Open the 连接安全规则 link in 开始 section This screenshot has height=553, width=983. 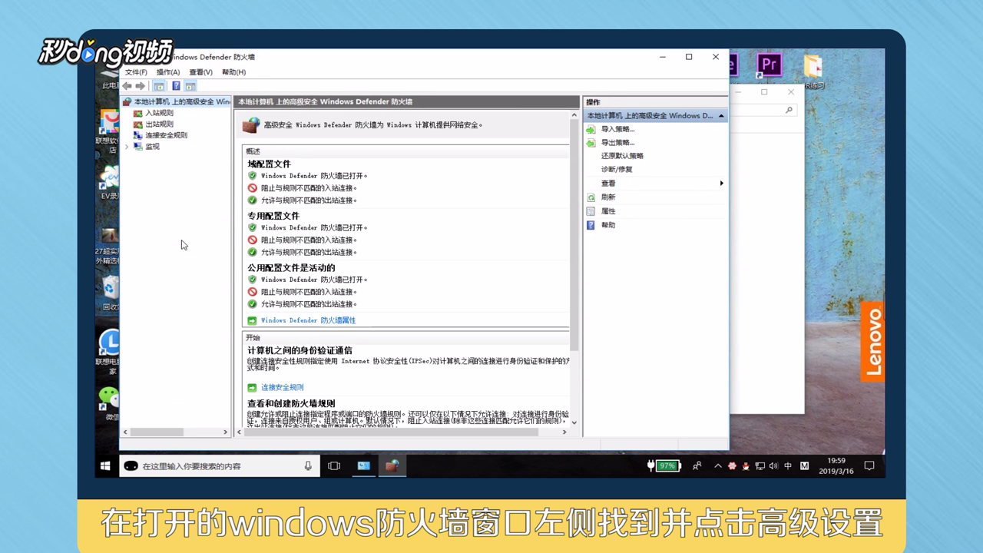[x=282, y=387]
